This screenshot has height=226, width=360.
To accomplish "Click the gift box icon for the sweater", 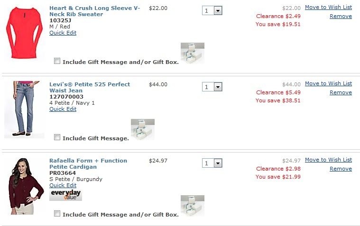I will 192,53.
